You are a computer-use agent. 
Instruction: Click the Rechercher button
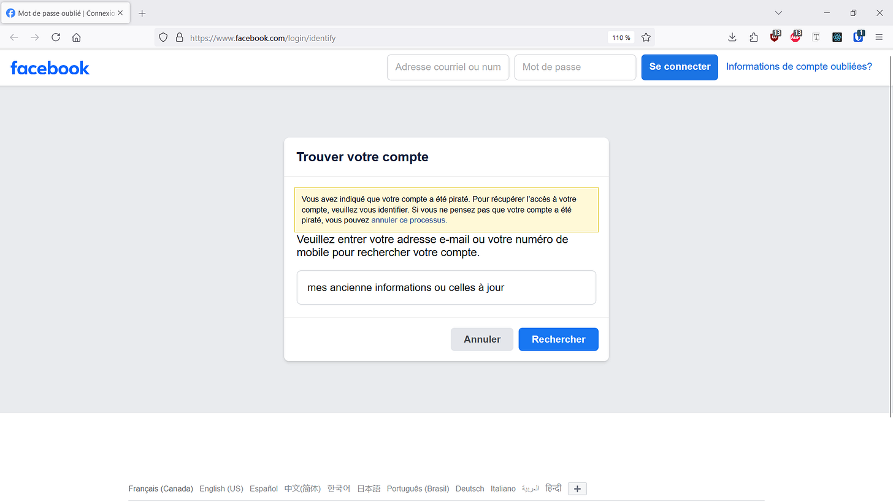coord(558,339)
